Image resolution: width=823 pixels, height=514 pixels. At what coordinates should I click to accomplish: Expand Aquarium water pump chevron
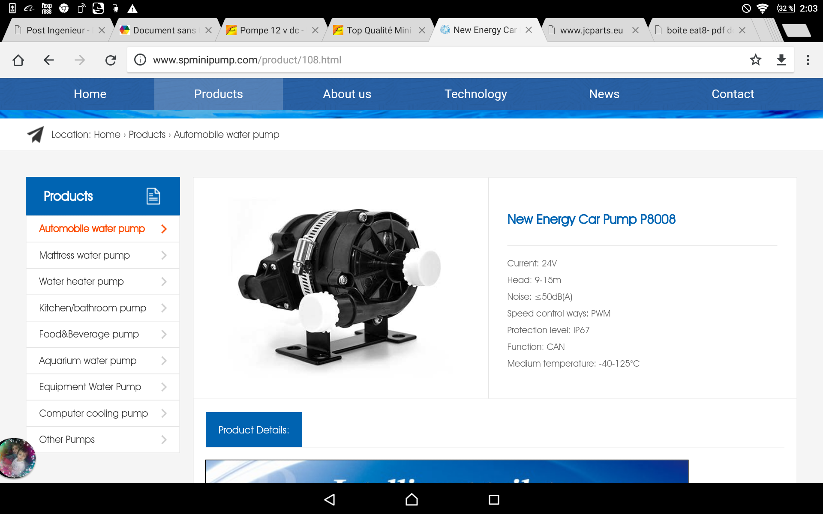(164, 361)
